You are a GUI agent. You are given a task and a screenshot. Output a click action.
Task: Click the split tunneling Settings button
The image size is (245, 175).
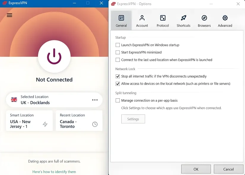tap(133, 119)
